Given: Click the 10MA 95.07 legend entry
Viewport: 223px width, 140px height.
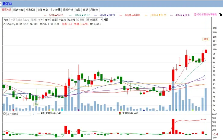Looking at the screenshot, I should 79,15.
